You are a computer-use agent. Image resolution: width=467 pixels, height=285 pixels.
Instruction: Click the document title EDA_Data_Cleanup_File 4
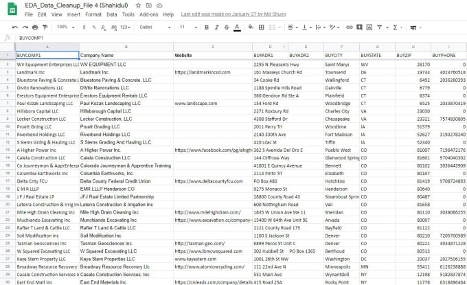click(x=76, y=5)
